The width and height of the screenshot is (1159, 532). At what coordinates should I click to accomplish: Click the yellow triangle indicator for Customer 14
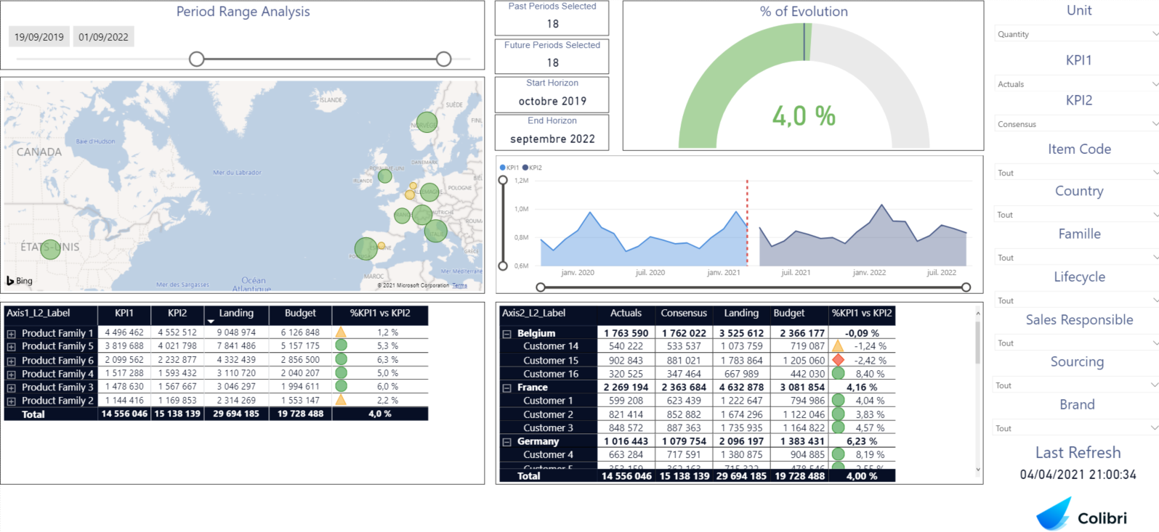tap(838, 346)
